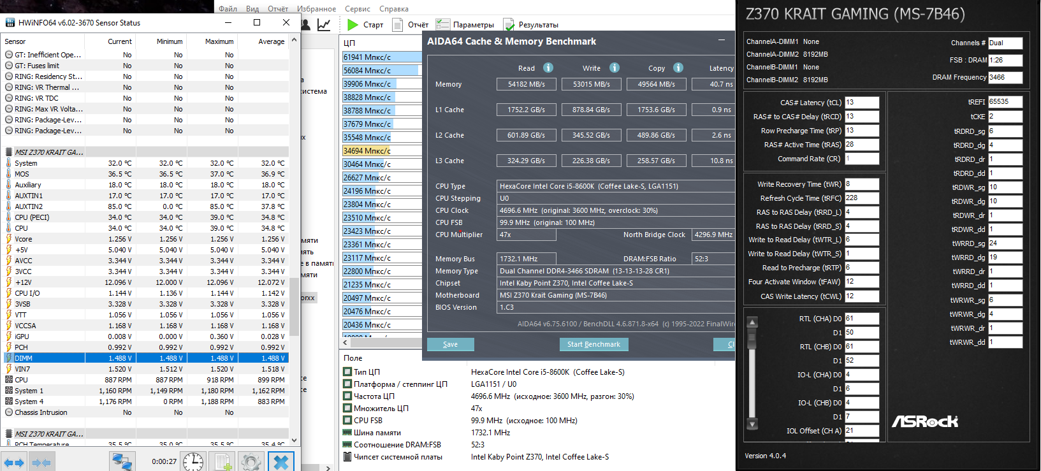Screen dimensions: 1041x471
Task: Open the Вид menu in AIDA64
Action: pyautogui.click(x=252, y=9)
